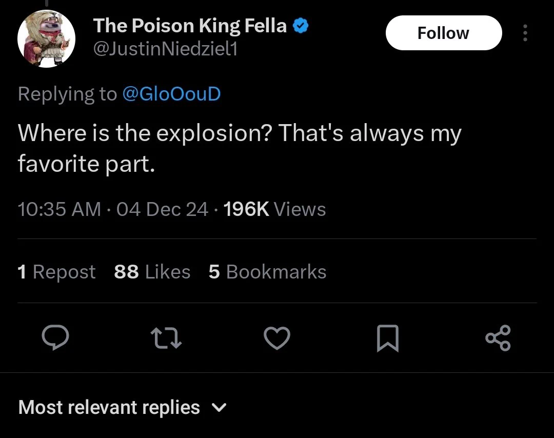Image resolution: width=554 pixels, height=438 pixels.
Task: Open the reply comment bubble icon
Action: click(55, 337)
